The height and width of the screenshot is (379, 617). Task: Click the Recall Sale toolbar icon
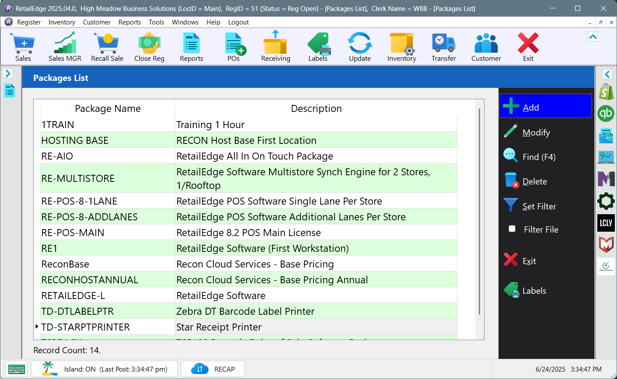click(107, 47)
